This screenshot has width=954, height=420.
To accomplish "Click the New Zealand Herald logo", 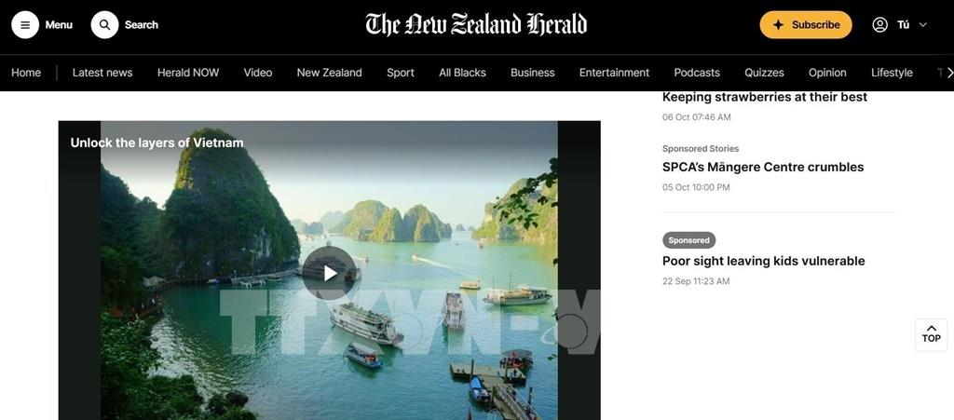I will [476, 25].
